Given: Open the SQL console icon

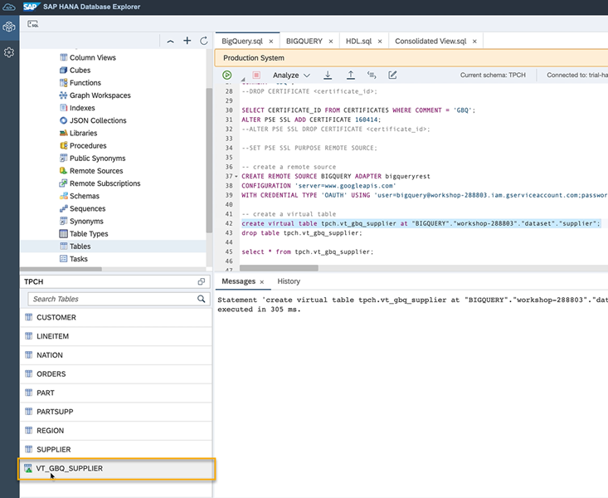Looking at the screenshot, I should [x=33, y=24].
